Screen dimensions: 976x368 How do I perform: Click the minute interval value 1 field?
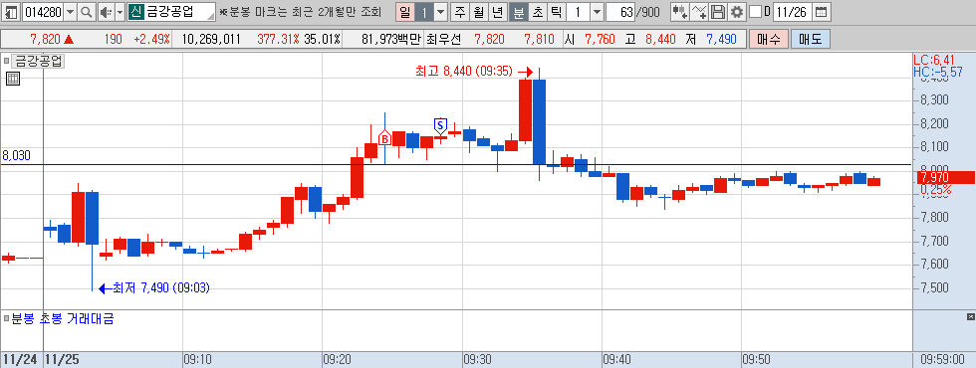point(578,11)
